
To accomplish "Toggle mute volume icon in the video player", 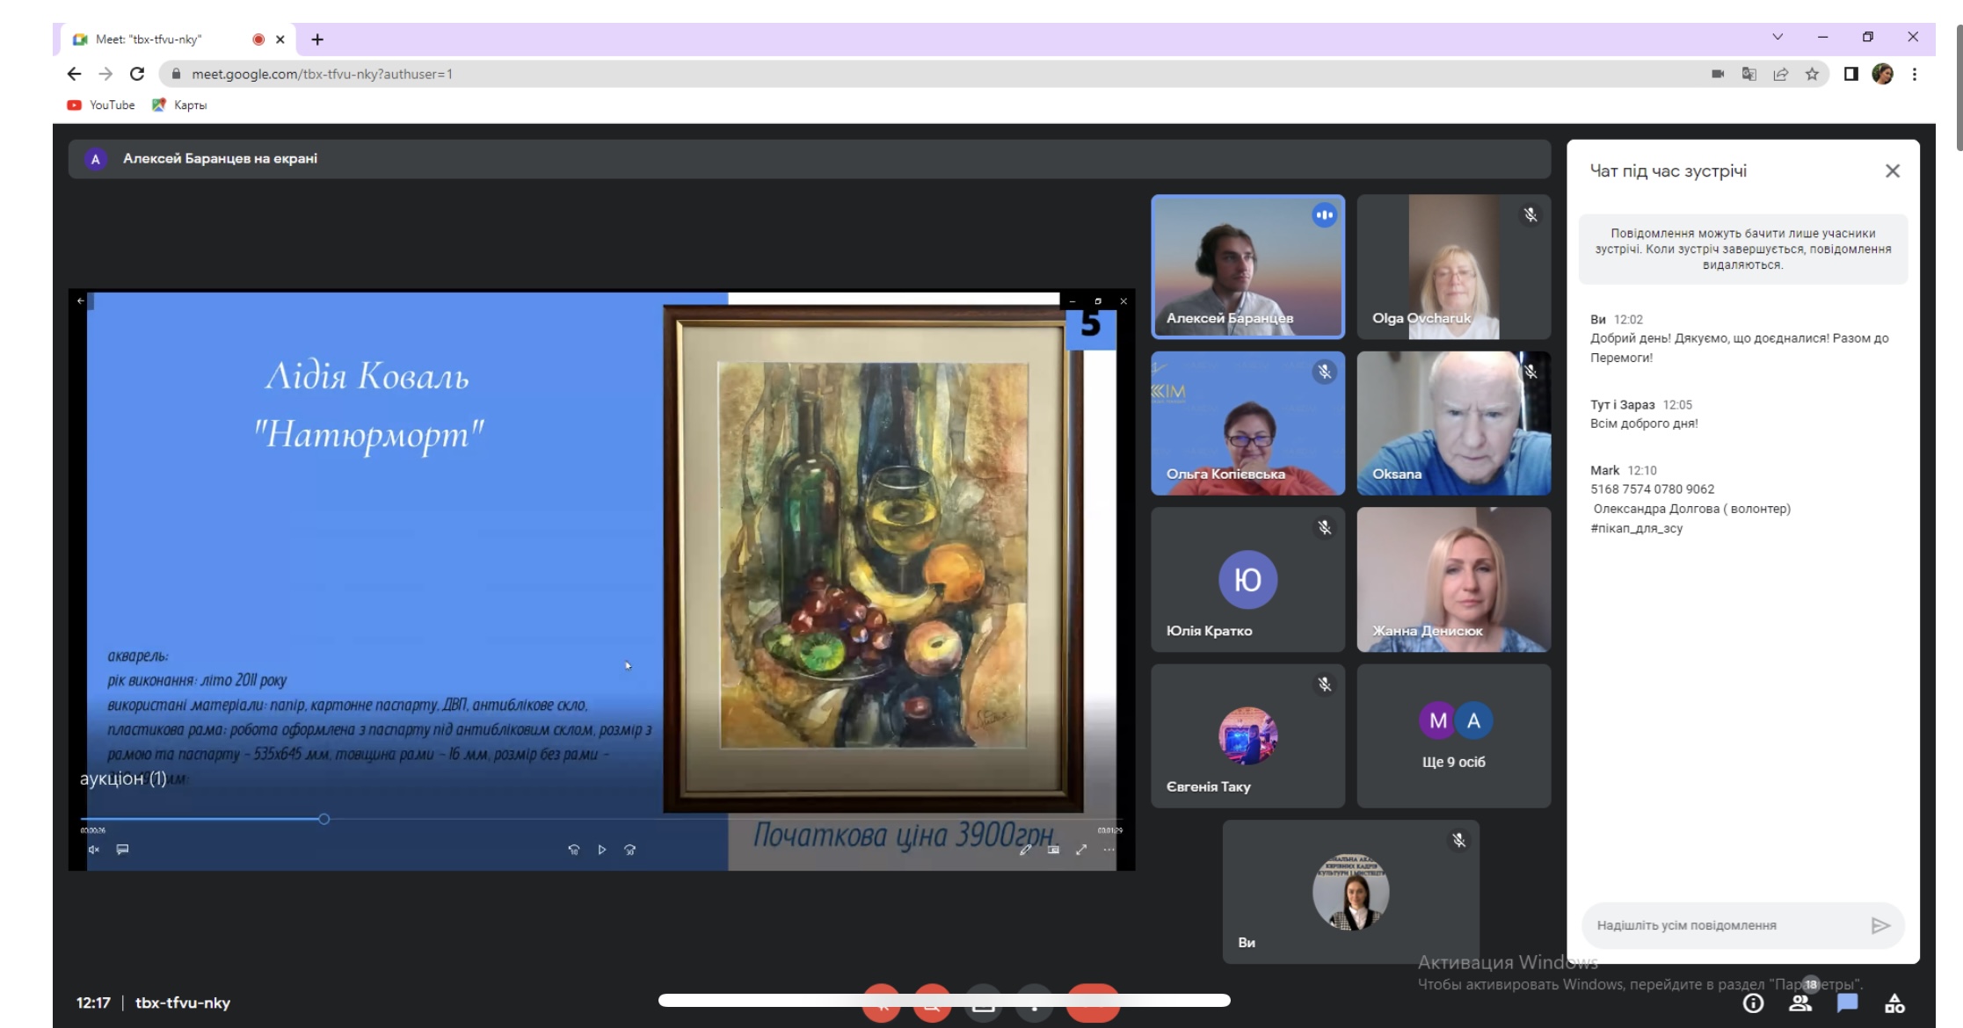I will pyautogui.click(x=94, y=850).
